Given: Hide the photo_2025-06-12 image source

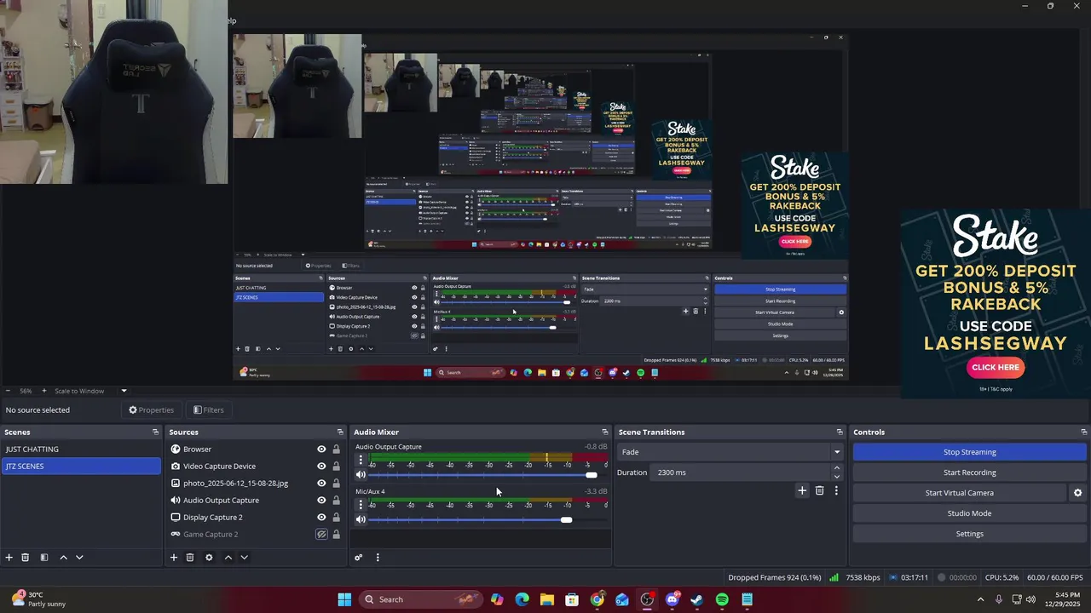Looking at the screenshot, I should 321,484.
